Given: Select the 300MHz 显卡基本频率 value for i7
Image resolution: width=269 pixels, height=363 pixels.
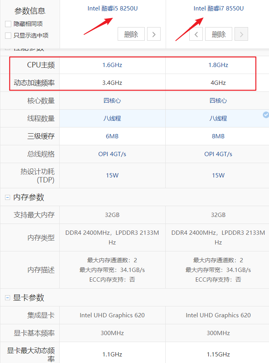Looking at the screenshot, I should click(x=218, y=333).
